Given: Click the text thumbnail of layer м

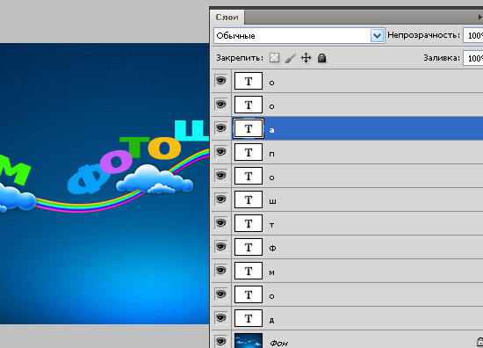Looking at the screenshot, I should (249, 271).
